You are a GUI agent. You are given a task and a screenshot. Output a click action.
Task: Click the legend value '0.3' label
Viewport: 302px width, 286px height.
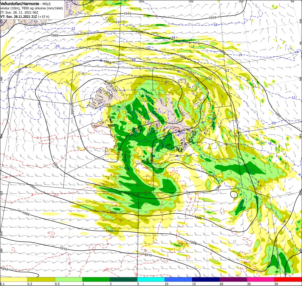click(30, 284)
